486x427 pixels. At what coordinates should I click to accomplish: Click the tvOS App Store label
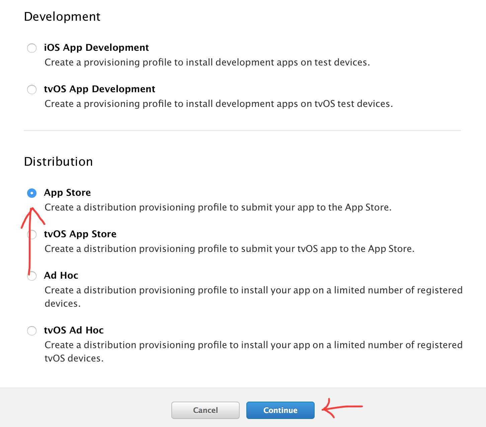point(80,234)
